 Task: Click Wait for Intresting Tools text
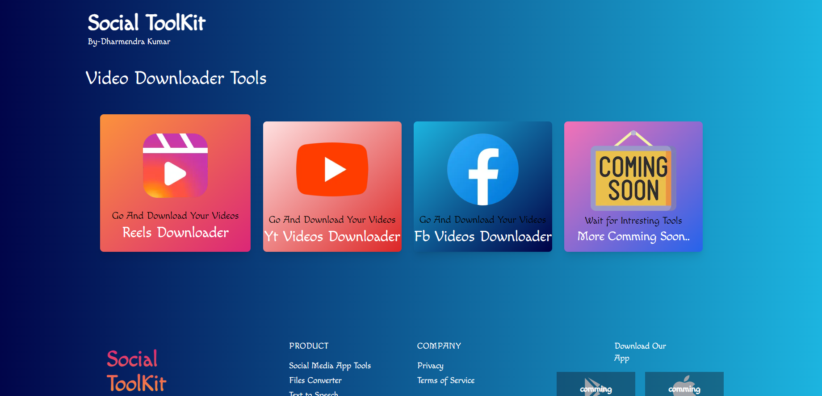(x=633, y=221)
